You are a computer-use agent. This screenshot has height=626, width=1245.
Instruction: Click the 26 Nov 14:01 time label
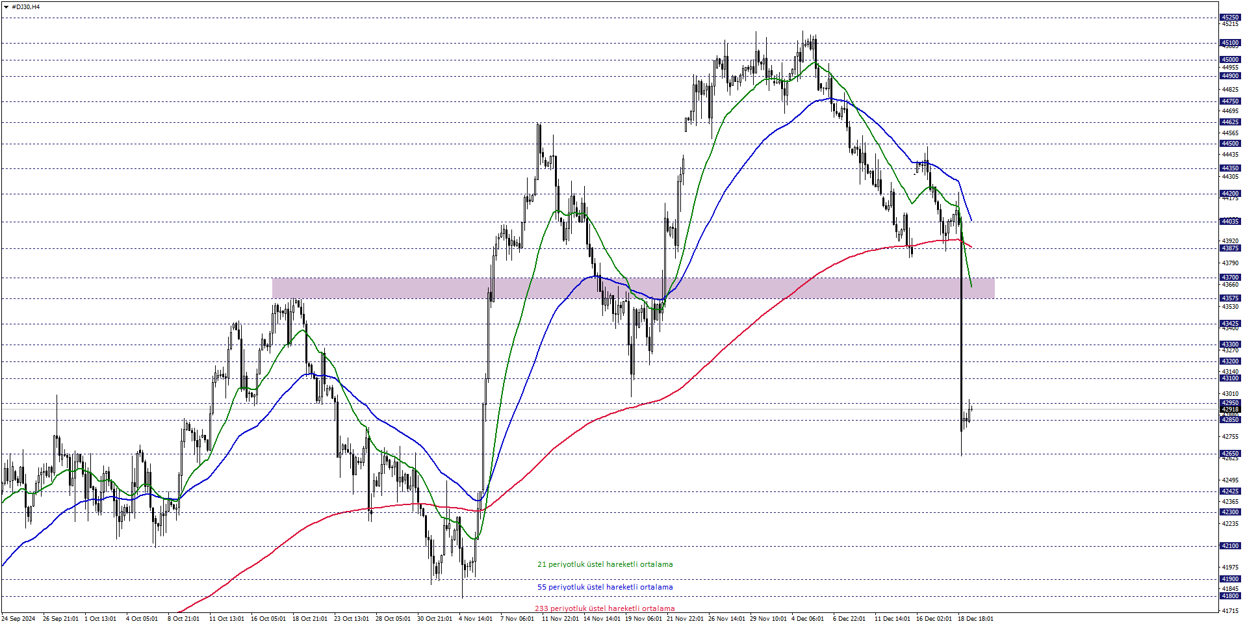pos(726,619)
